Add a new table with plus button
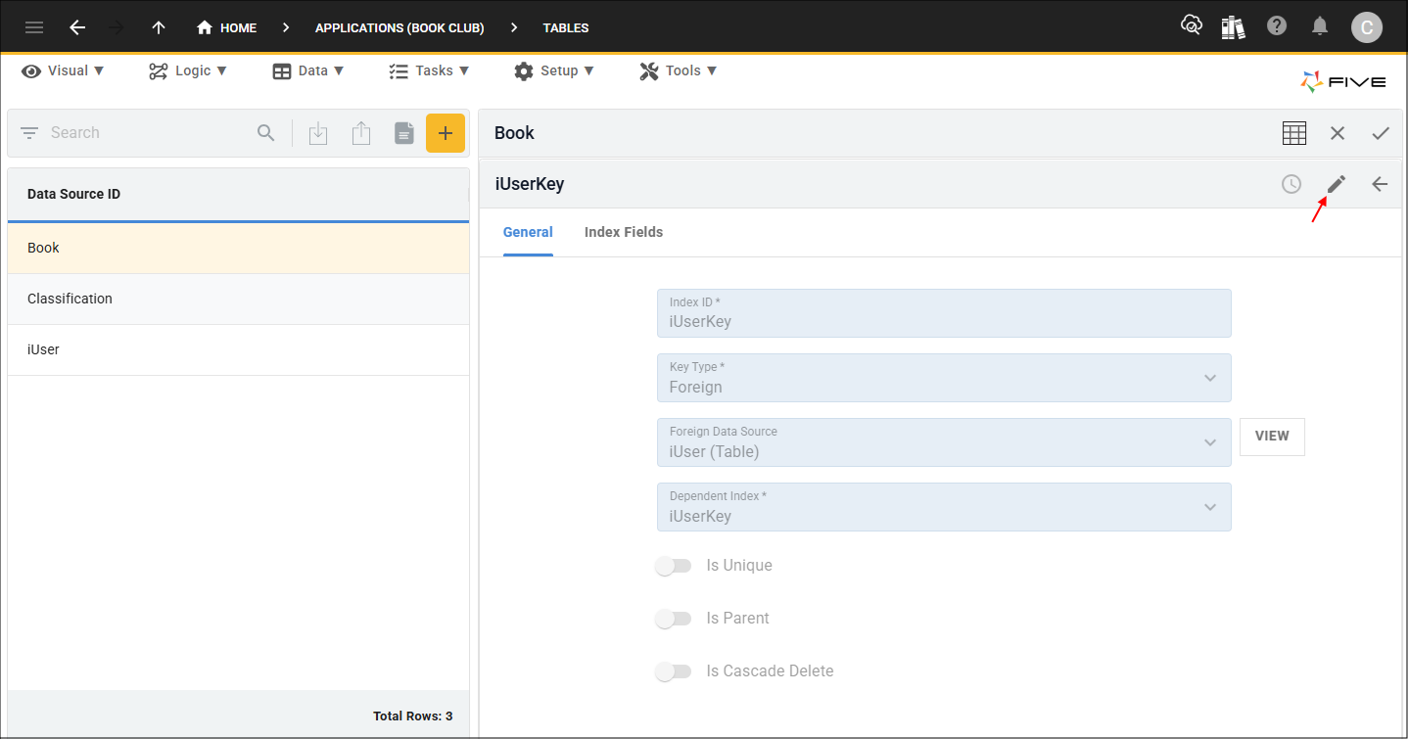The width and height of the screenshot is (1408, 739). click(446, 133)
